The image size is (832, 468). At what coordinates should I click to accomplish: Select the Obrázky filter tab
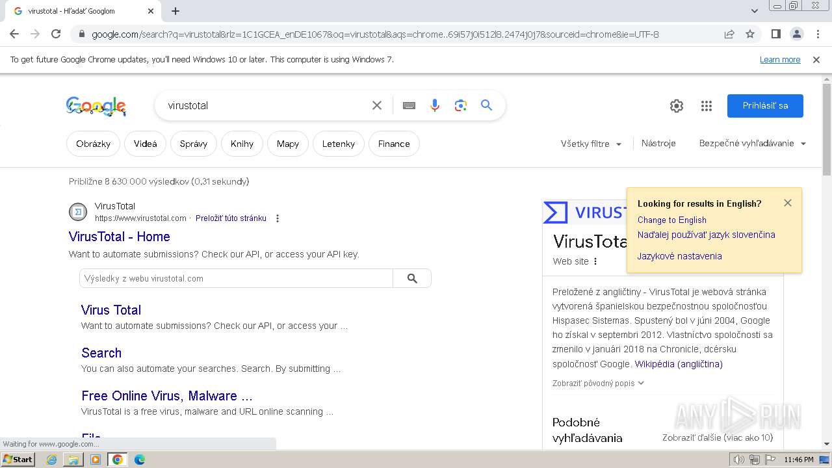[93, 144]
